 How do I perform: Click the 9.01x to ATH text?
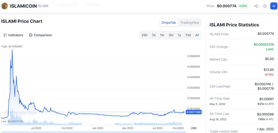click(266, 104)
